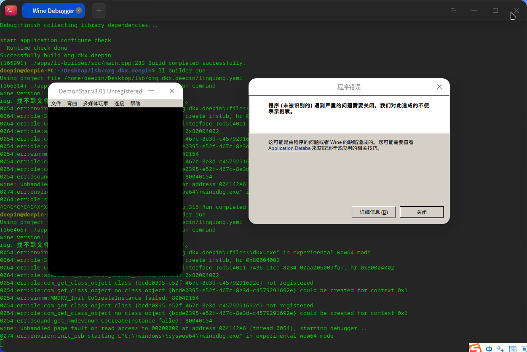Open the 文件 menu in DemonStar
The width and height of the screenshot is (527, 352).
(56, 104)
